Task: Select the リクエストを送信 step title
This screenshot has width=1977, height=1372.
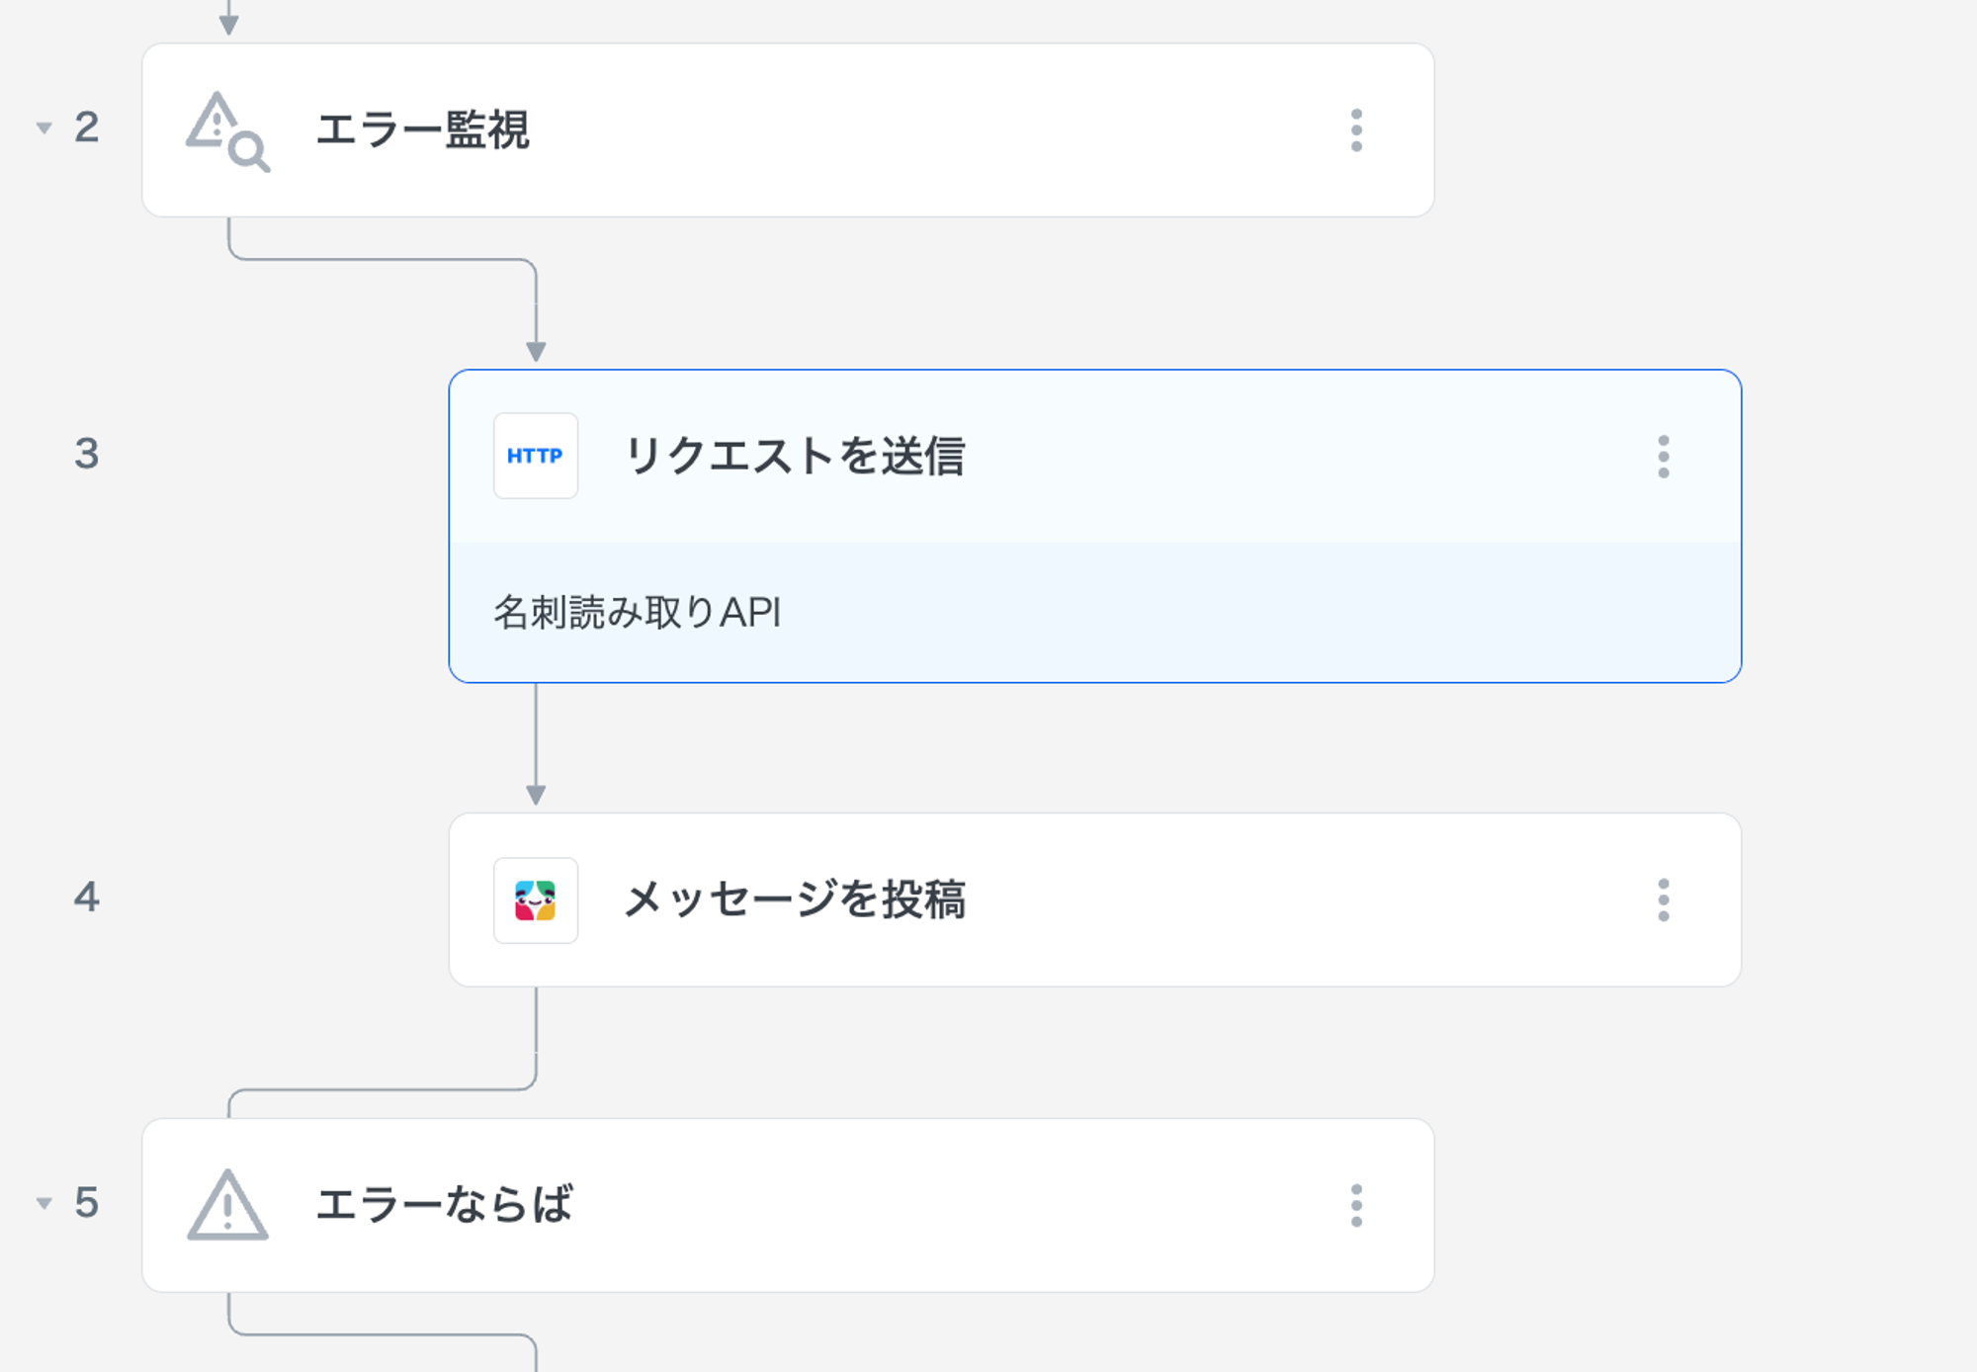Action: (795, 457)
